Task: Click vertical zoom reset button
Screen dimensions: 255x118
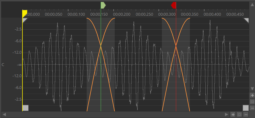Action: 252,102
